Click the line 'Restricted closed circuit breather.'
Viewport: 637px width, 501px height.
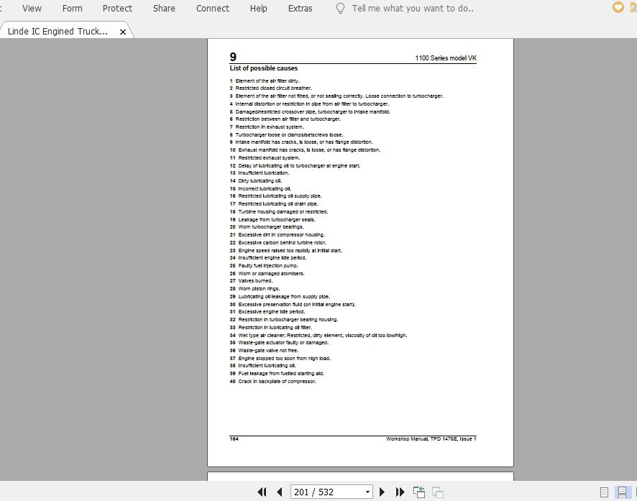pos(274,88)
